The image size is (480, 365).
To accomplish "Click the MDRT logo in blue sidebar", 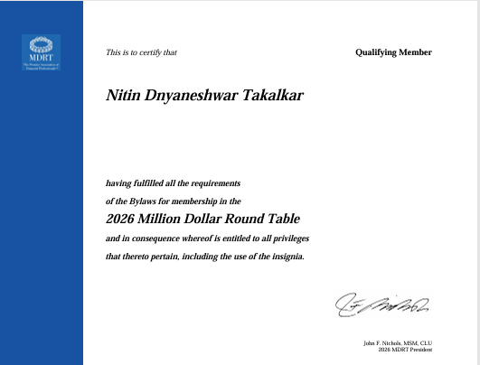I will [x=41, y=52].
